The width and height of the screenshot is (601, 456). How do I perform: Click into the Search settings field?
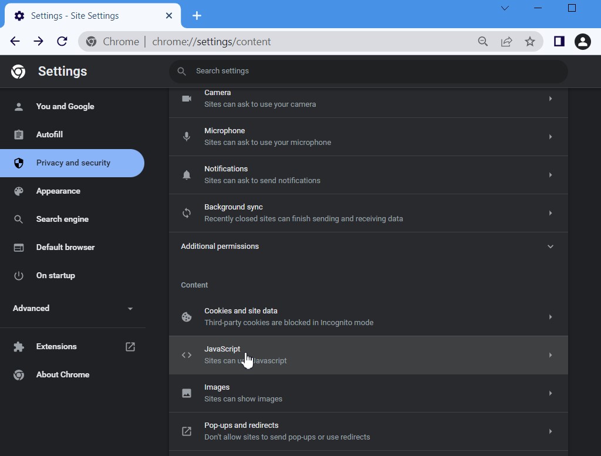tap(369, 71)
